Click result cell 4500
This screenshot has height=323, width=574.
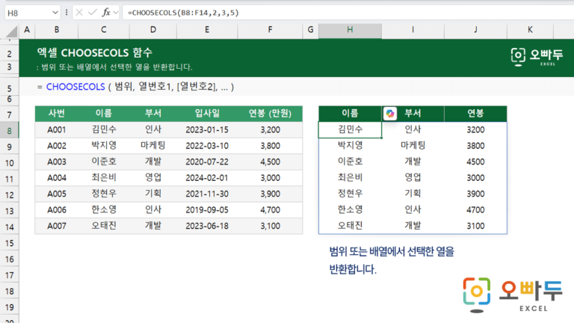point(475,161)
